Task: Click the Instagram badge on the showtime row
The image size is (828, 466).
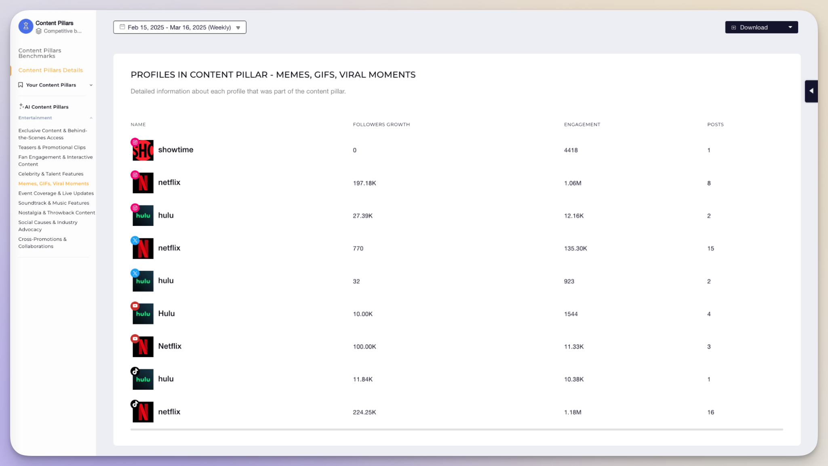Action: (x=135, y=142)
